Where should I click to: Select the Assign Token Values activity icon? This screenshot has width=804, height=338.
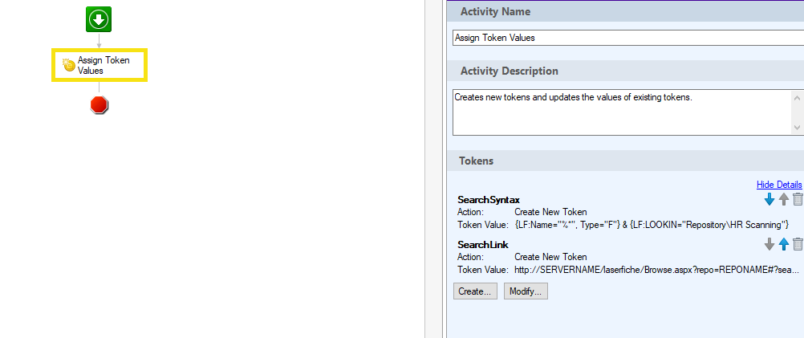[69, 65]
